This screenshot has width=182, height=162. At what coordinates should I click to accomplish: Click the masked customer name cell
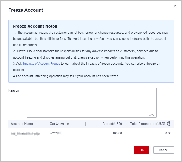(x=55, y=133)
